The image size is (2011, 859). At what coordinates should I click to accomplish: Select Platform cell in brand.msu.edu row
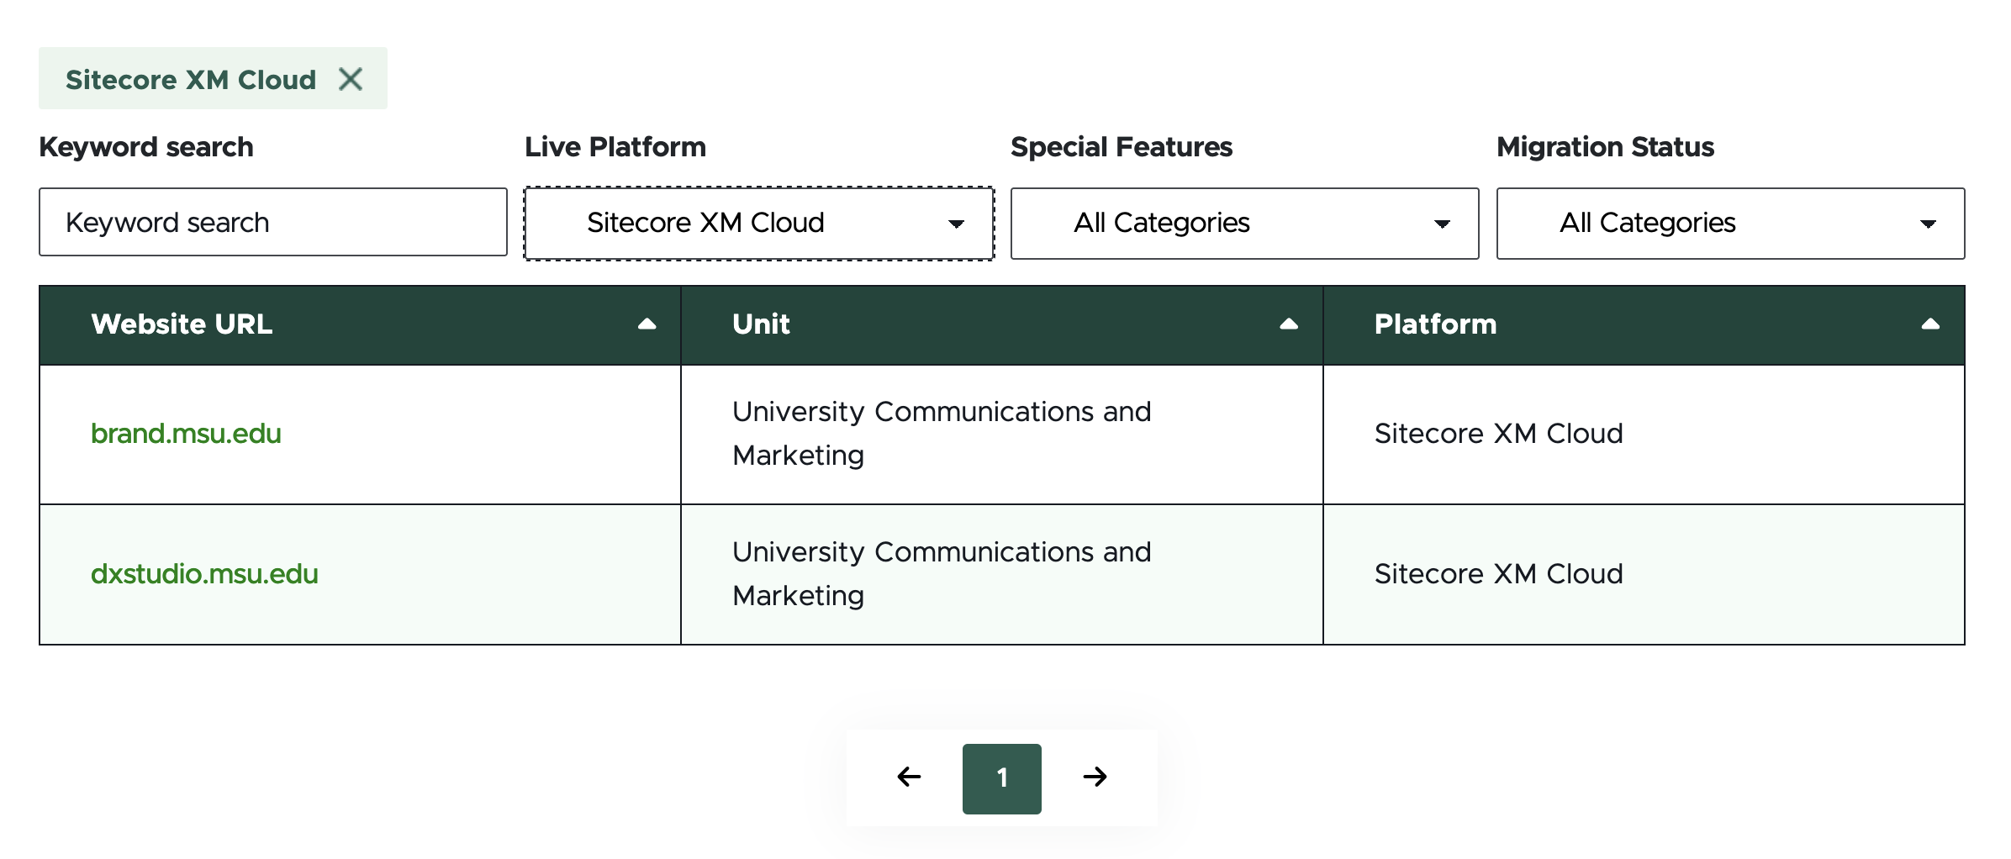click(1644, 435)
